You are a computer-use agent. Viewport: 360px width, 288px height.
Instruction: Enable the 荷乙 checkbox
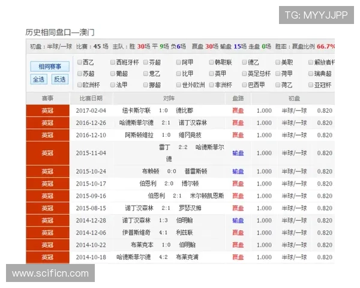tap(278, 85)
